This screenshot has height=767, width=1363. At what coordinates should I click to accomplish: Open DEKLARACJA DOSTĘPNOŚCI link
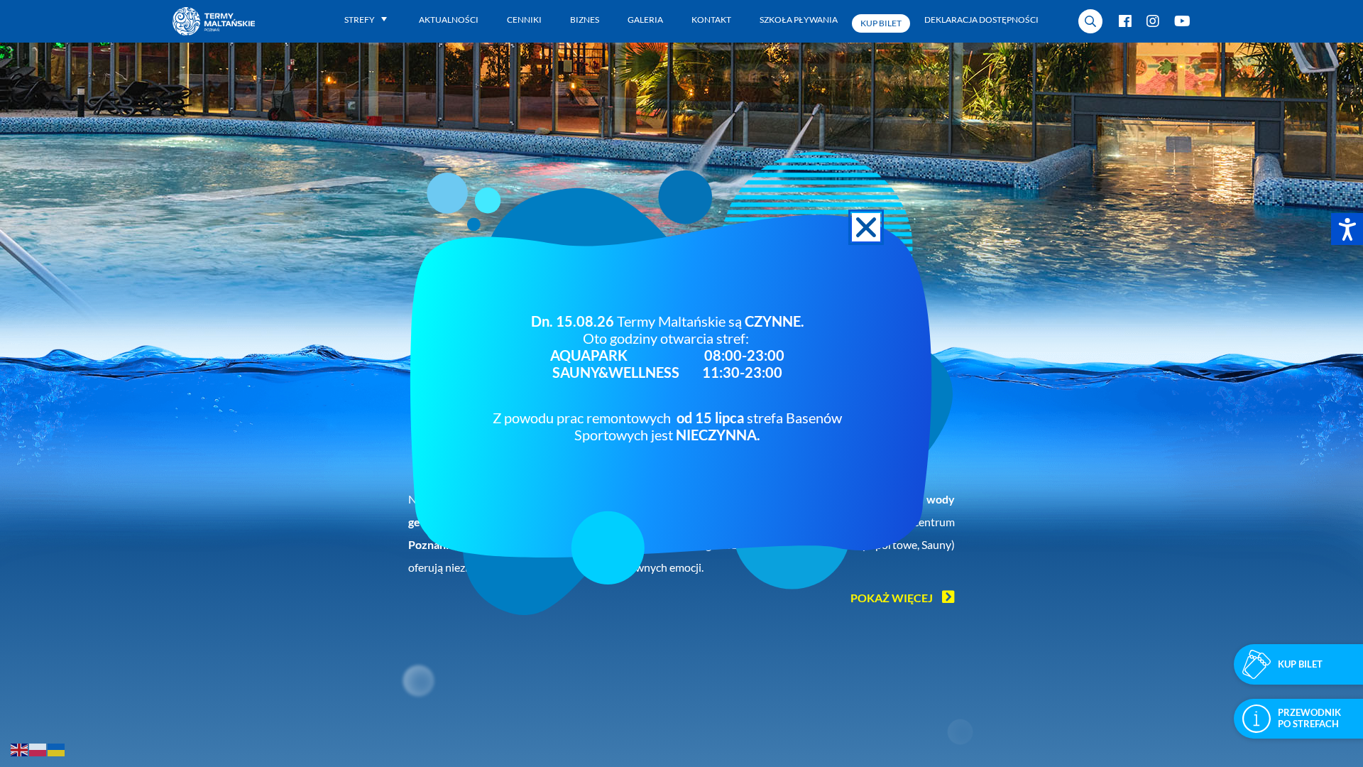coord(981,20)
